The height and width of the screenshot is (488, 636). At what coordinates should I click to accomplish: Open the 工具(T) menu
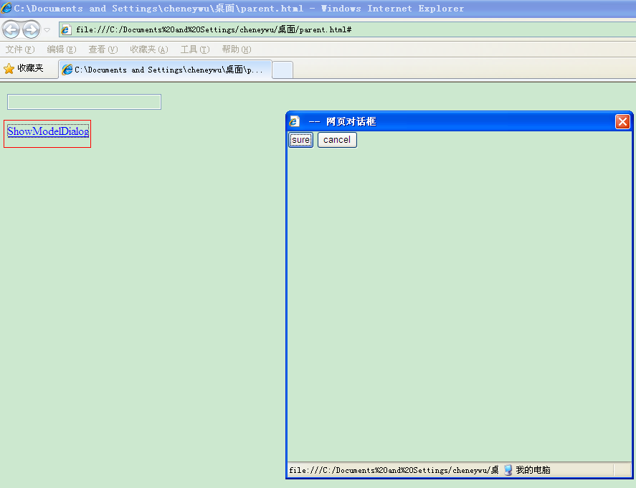(x=195, y=50)
